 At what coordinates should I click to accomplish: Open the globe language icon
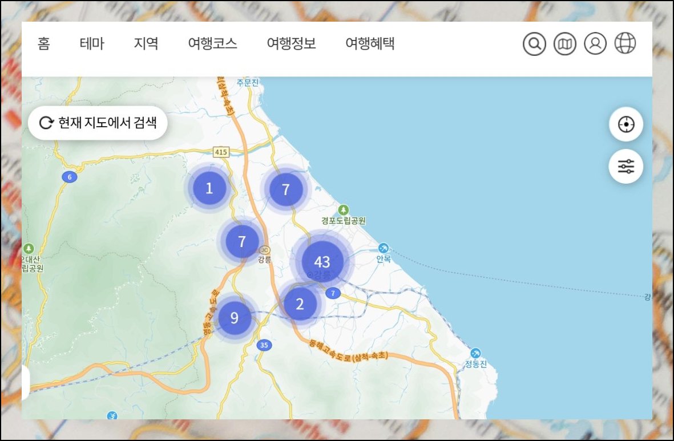[x=625, y=43]
